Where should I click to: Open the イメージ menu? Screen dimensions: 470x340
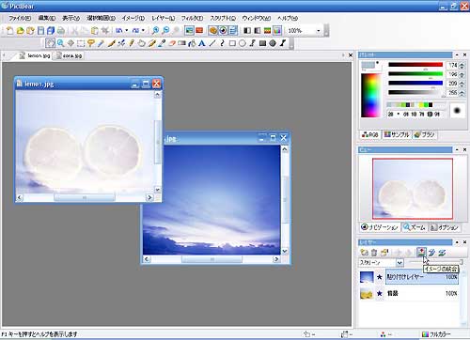point(133,18)
